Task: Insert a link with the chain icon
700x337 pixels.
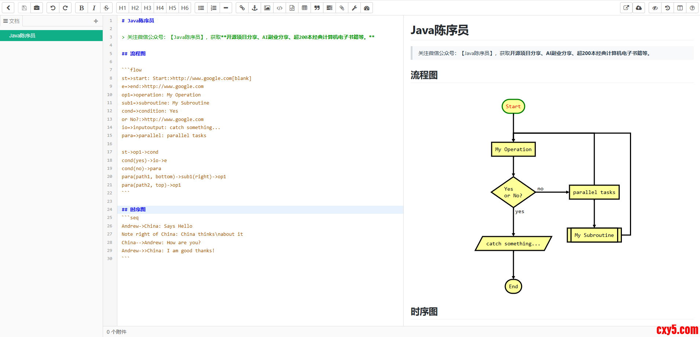Action: tap(242, 8)
